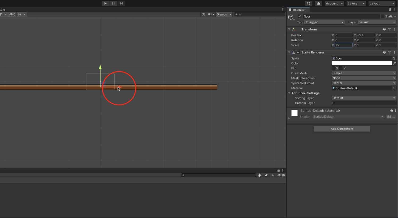Open Plastic SCM collaborate icon
The width and height of the screenshot is (398, 218).
308,3
